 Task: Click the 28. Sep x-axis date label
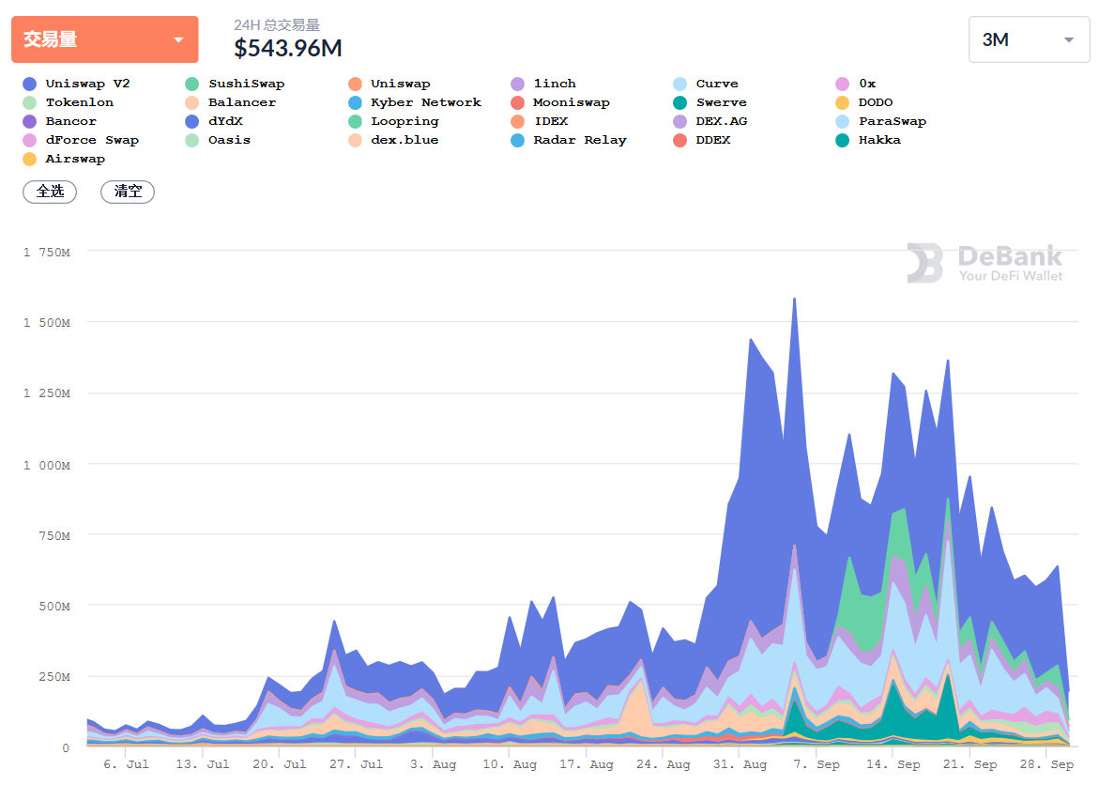click(x=1047, y=764)
